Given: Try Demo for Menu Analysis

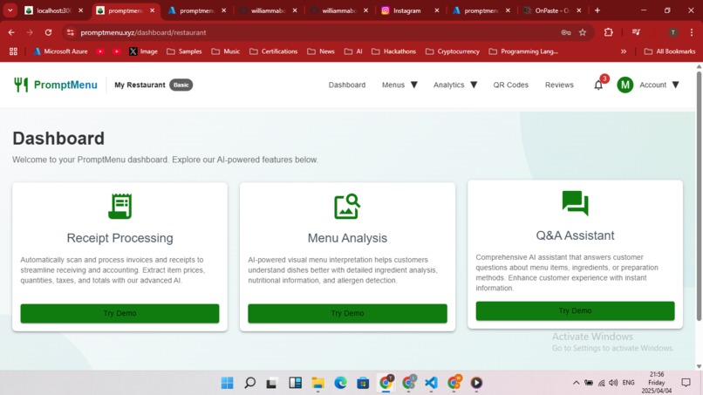Looking at the screenshot, I should pyautogui.click(x=347, y=313).
